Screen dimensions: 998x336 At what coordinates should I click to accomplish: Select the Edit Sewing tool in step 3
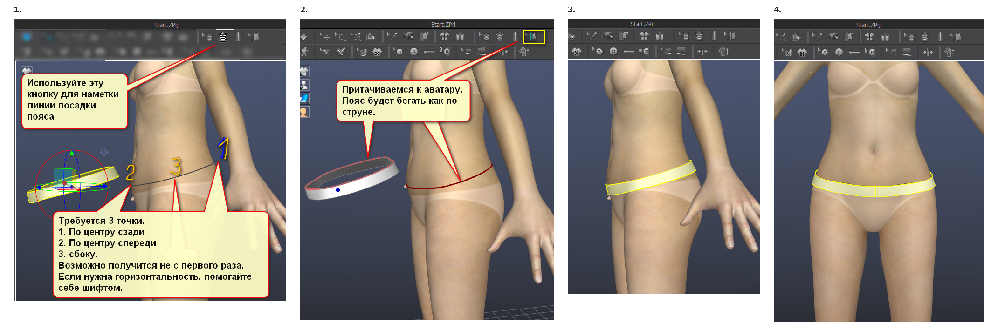point(591,36)
